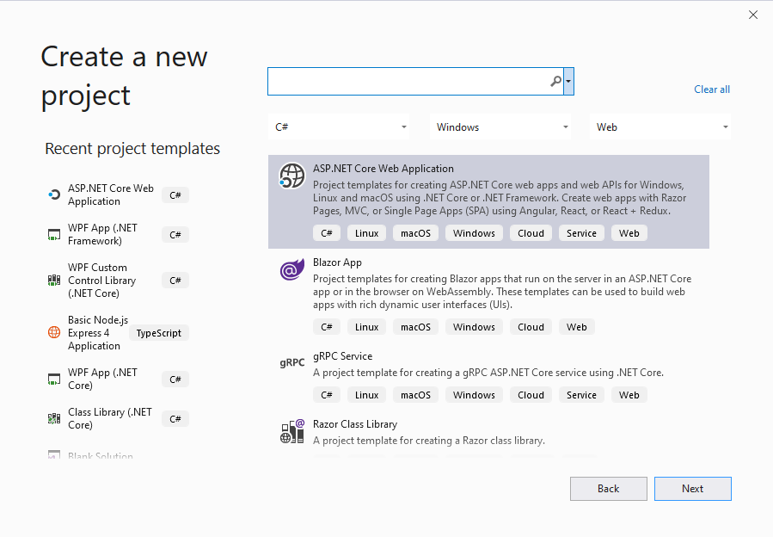Select the Cloud tag under gRPC Service
The height and width of the screenshot is (537, 773).
pyautogui.click(x=531, y=394)
